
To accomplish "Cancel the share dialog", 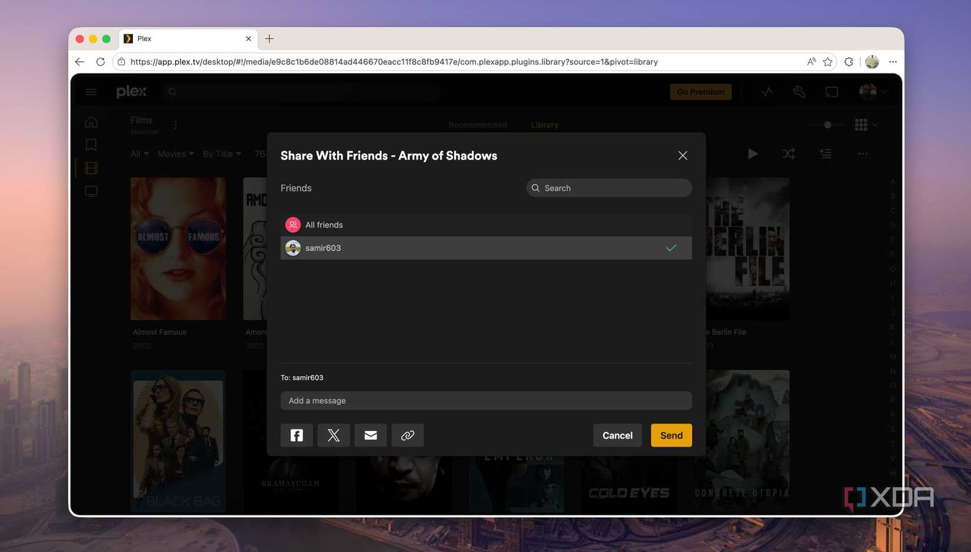I will point(617,435).
